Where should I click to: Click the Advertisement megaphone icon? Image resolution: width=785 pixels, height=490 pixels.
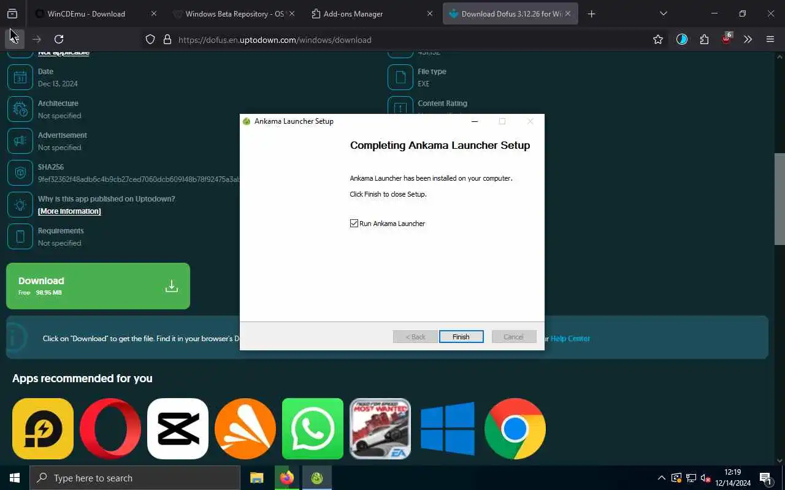[x=20, y=141]
